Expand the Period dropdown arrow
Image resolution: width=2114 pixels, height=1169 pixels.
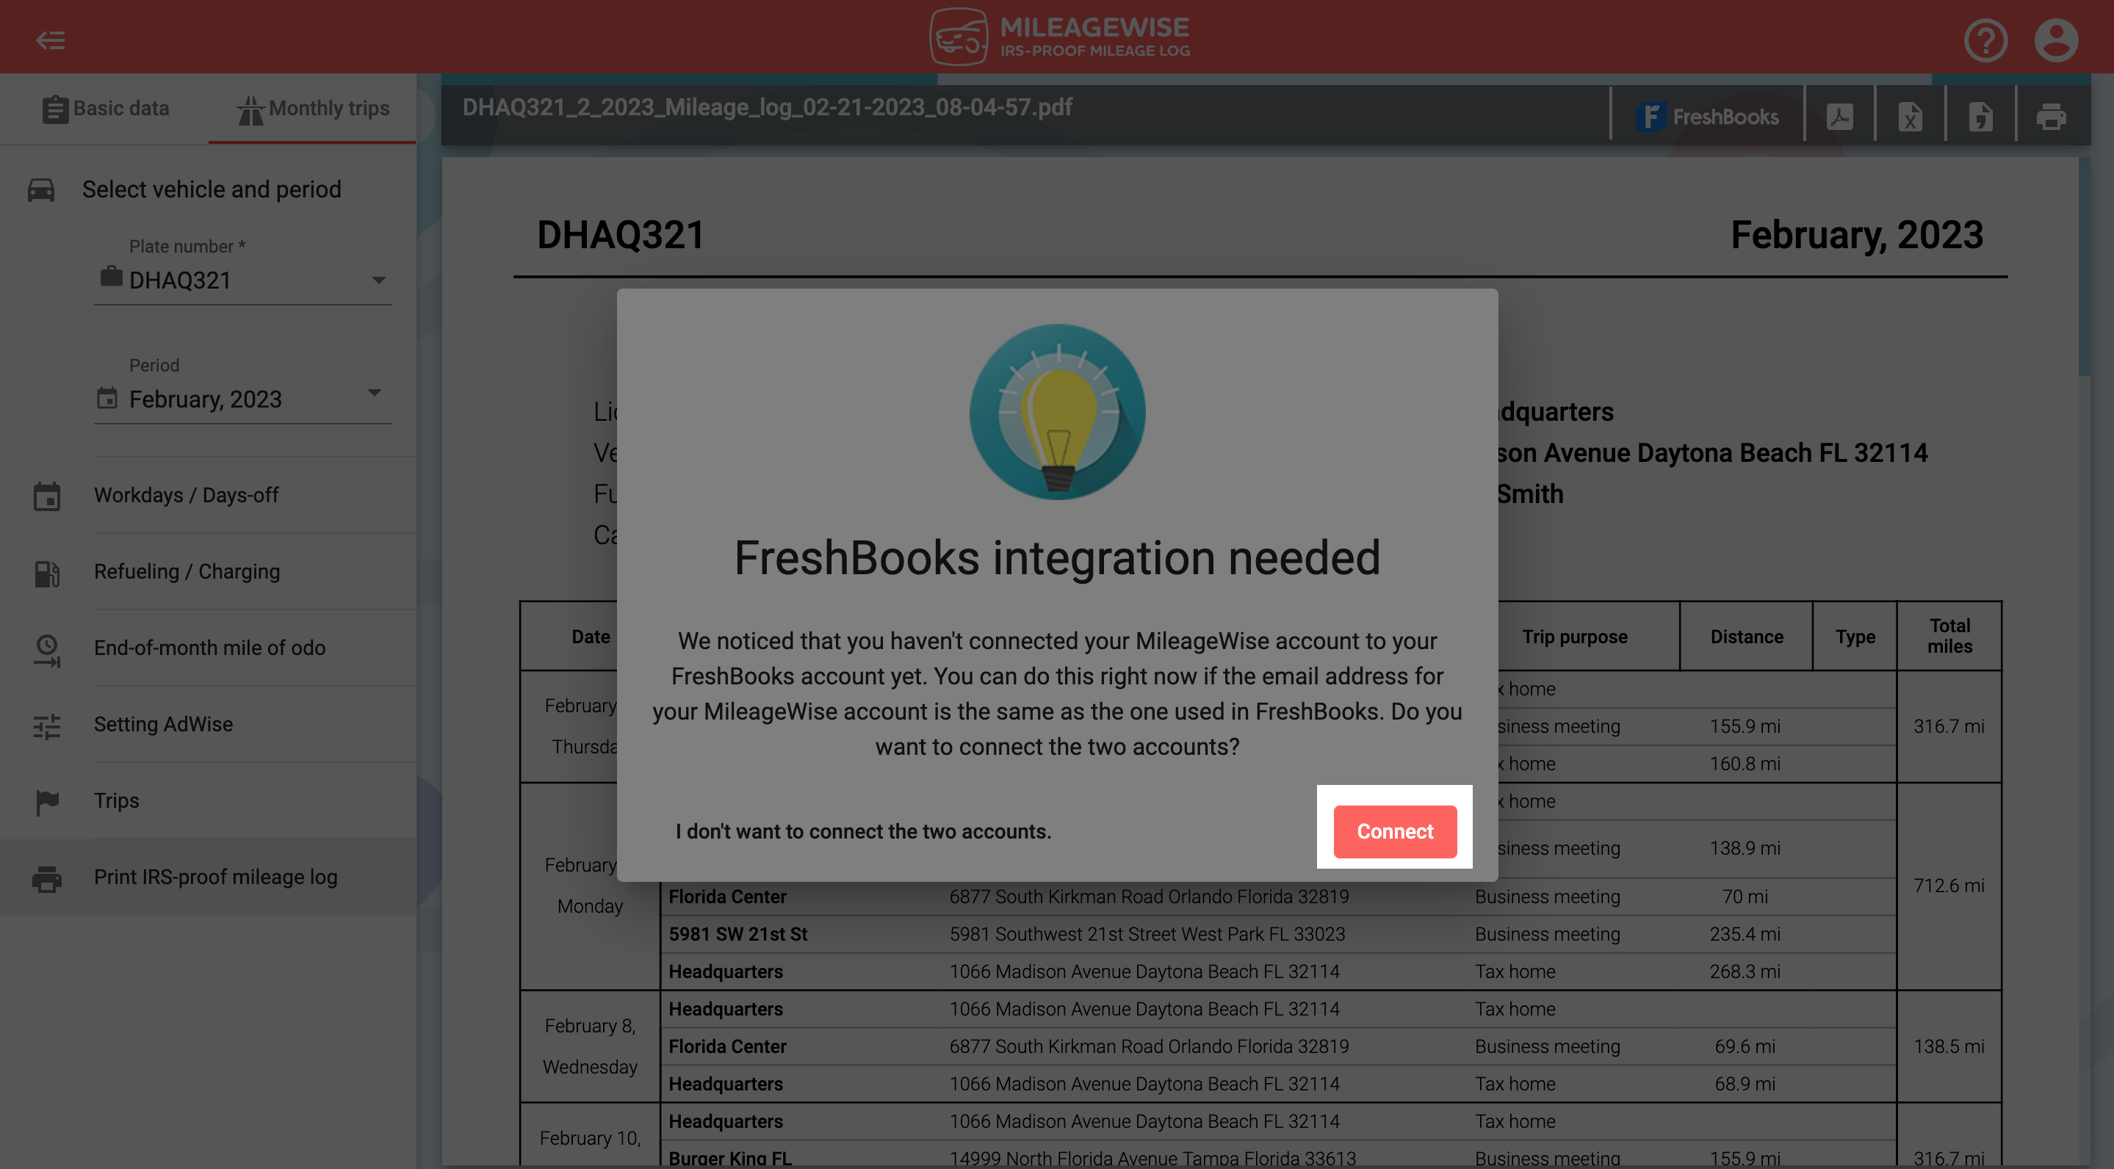[374, 393]
